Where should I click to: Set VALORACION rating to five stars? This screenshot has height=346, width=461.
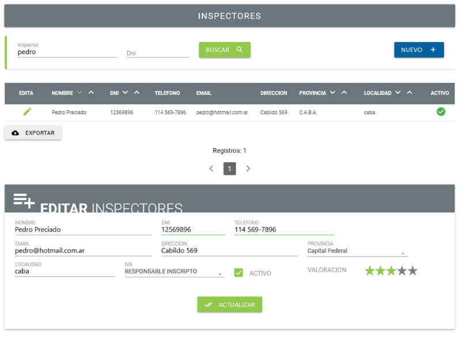point(413,271)
